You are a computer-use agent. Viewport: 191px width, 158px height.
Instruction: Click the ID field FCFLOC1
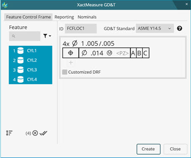click(x=81, y=28)
